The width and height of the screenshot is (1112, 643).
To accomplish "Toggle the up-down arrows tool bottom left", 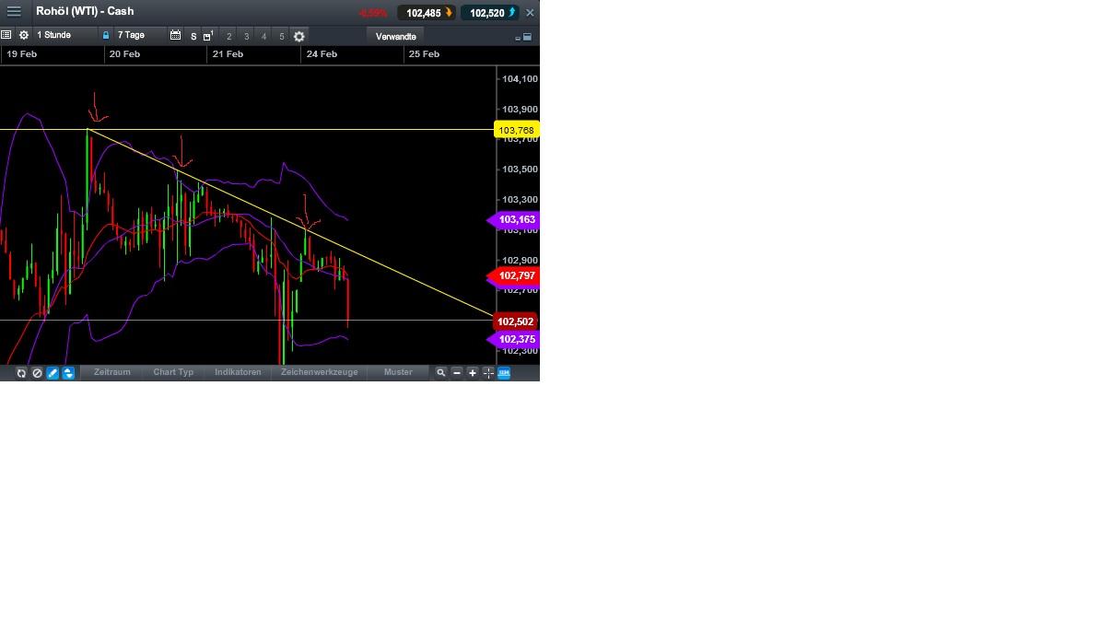I will (x=67, y=372).
